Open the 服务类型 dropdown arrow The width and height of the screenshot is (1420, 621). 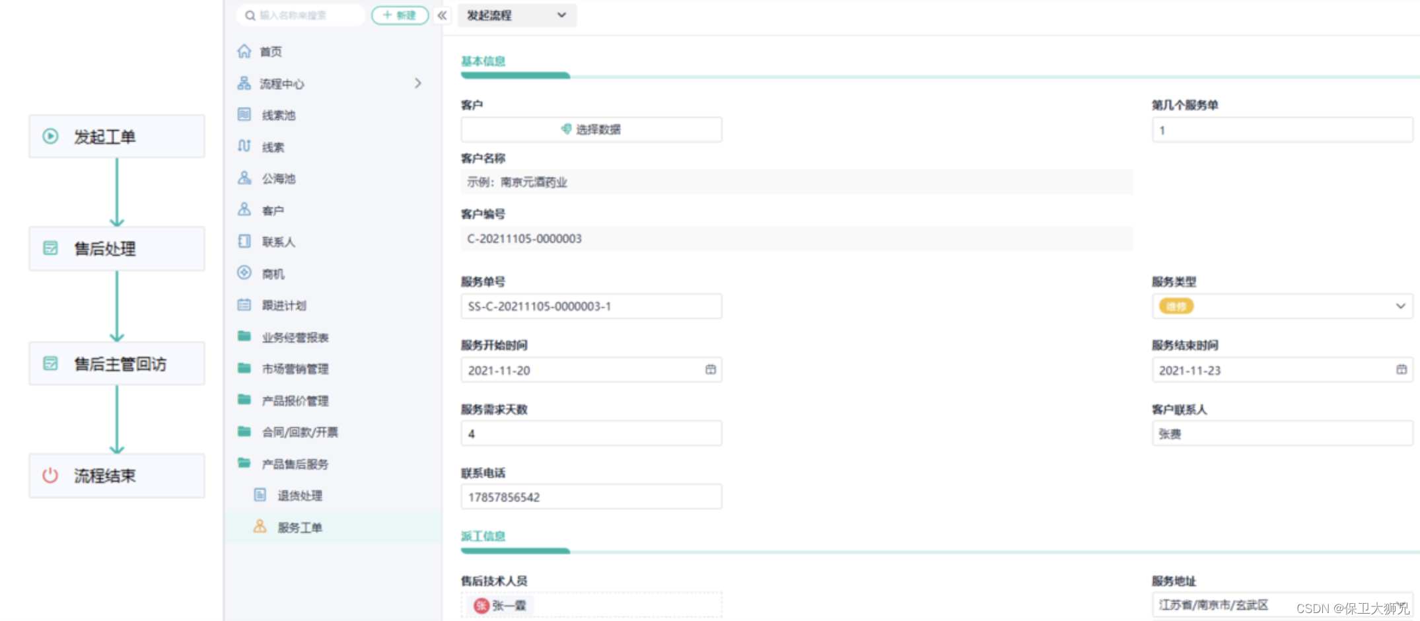pos(1402,306)
